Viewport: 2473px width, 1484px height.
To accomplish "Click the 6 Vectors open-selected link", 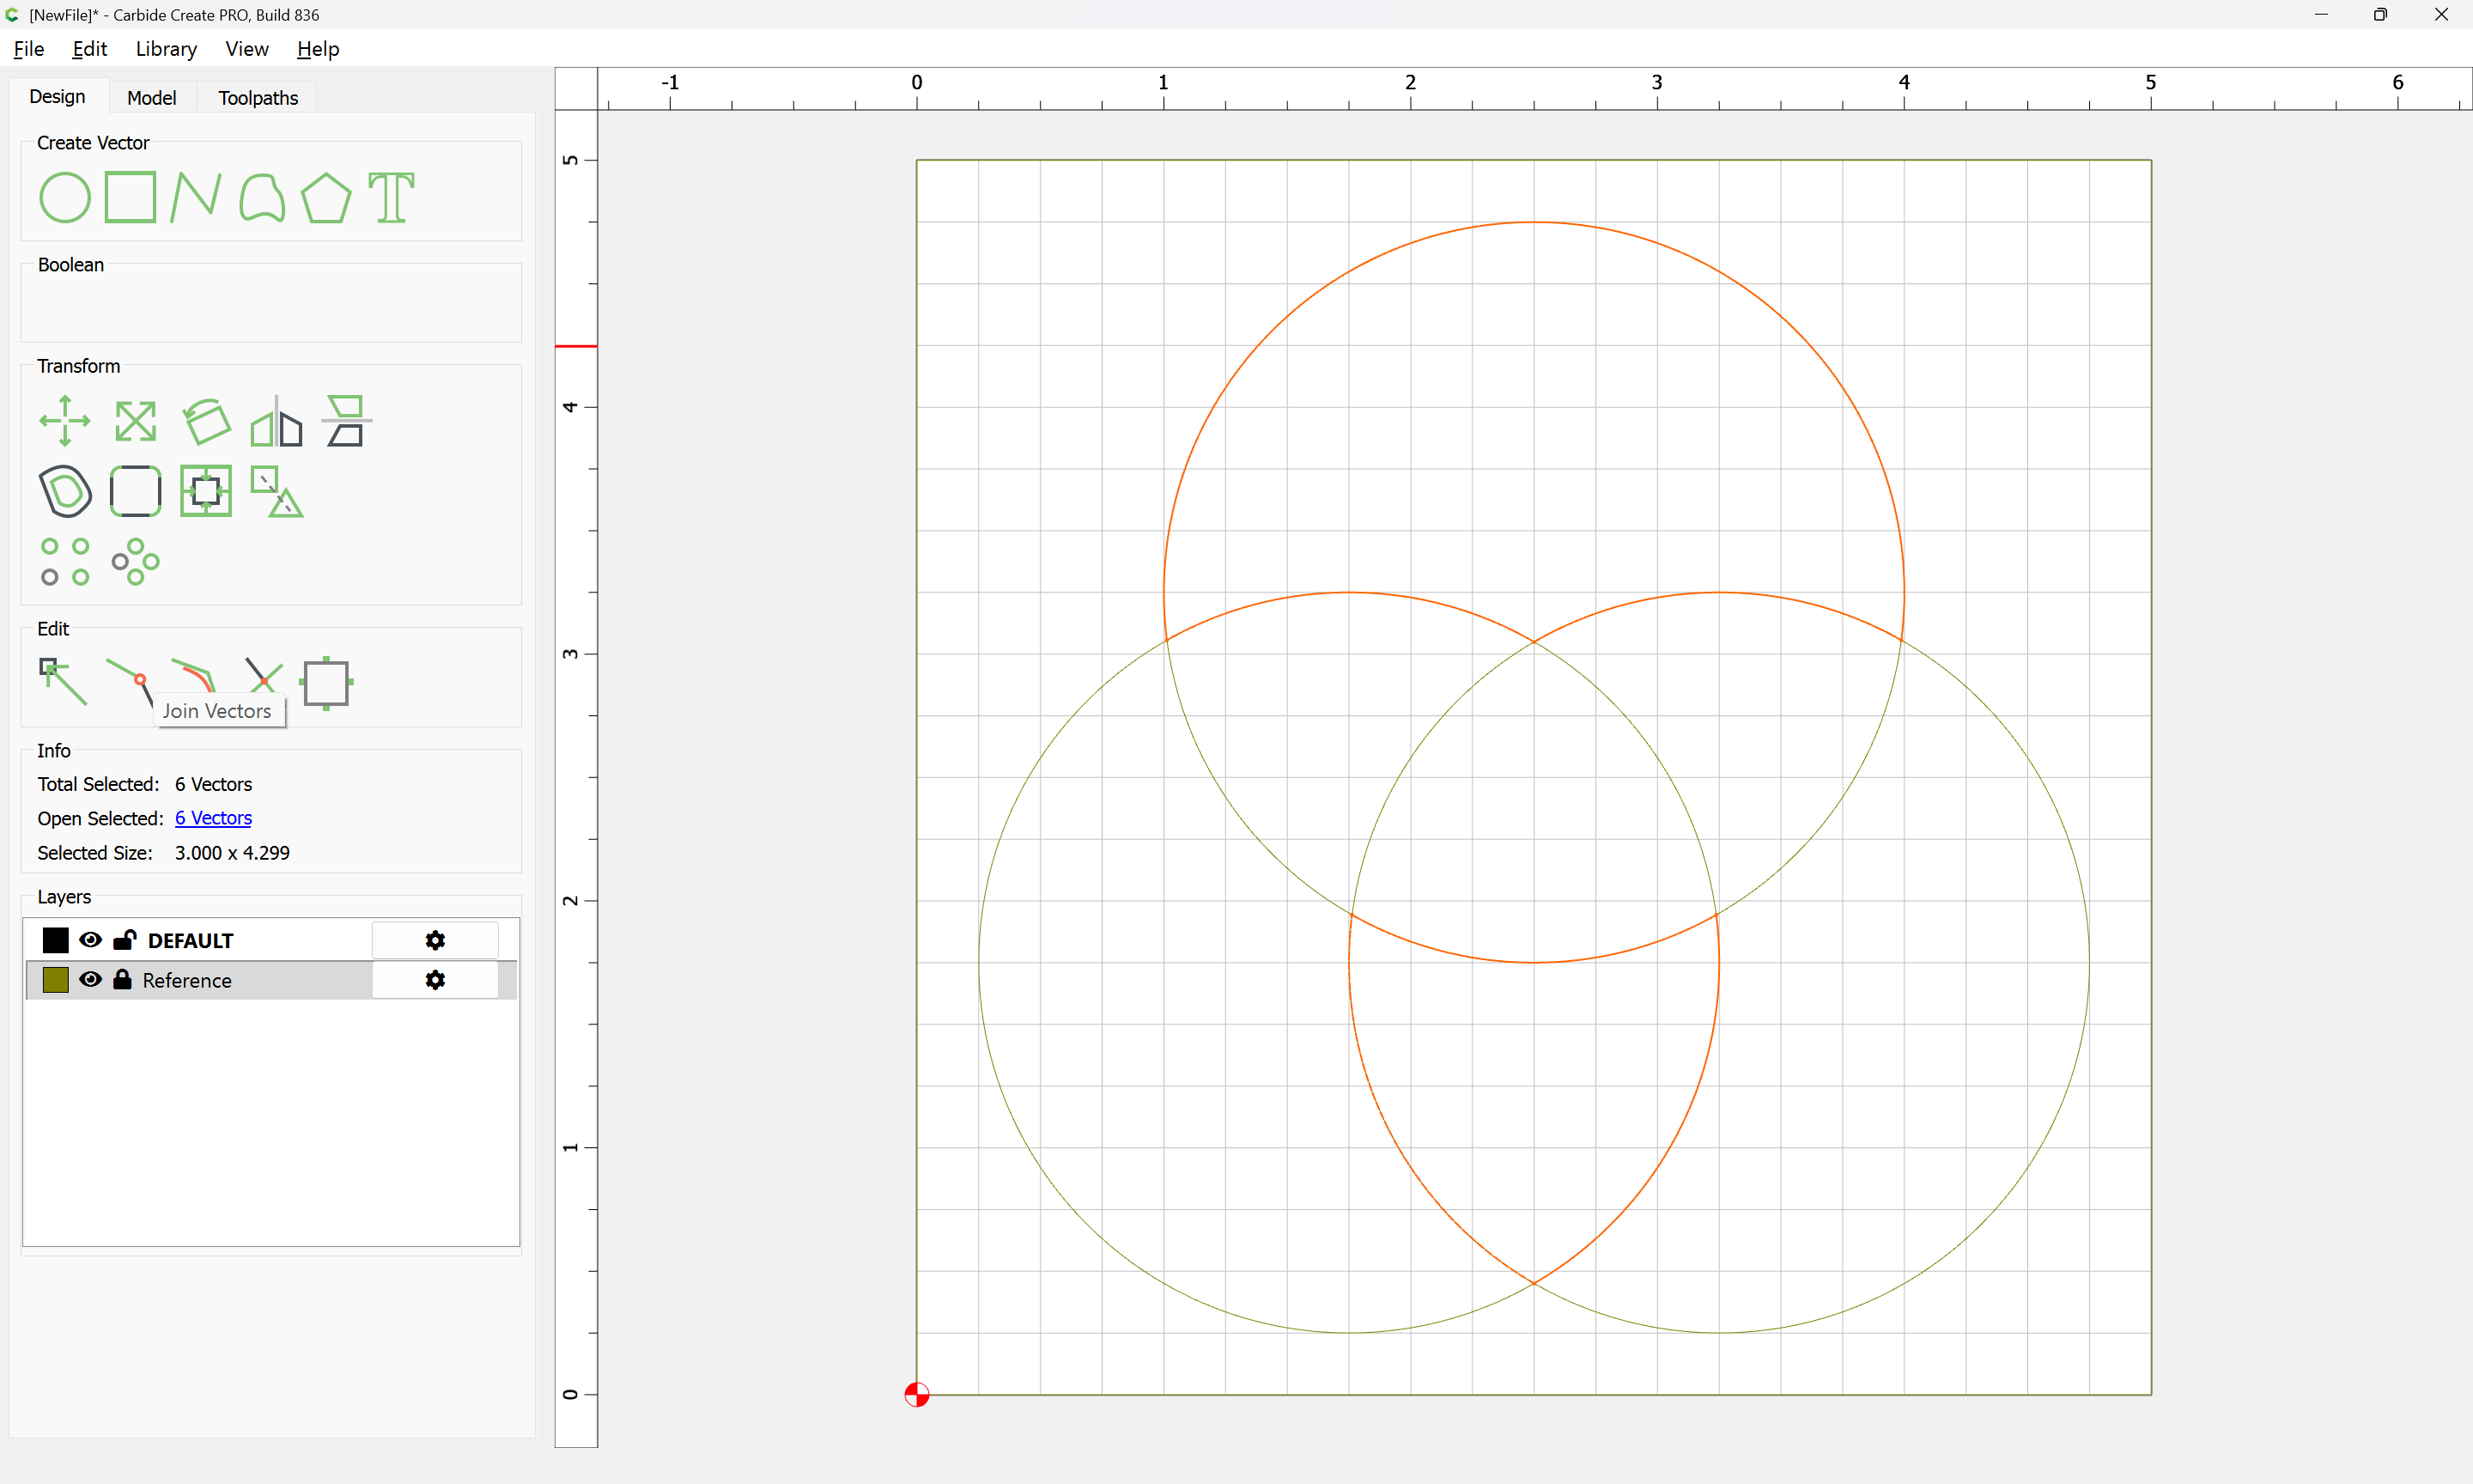I will (213, 818).
